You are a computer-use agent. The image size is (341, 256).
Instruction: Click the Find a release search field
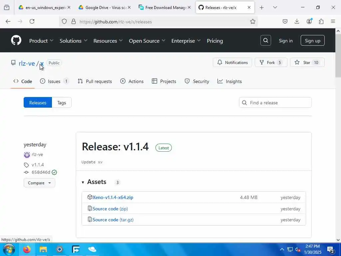click(275, 103)
